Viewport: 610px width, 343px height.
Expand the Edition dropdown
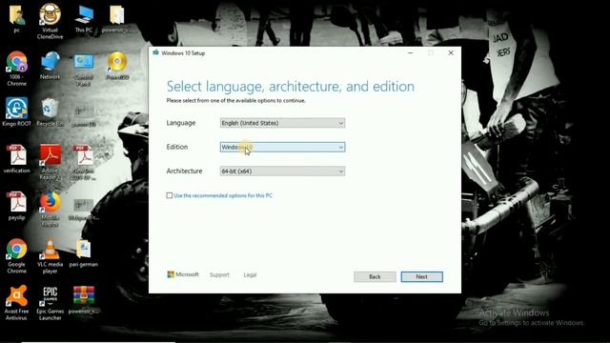(x=282, y=147)
